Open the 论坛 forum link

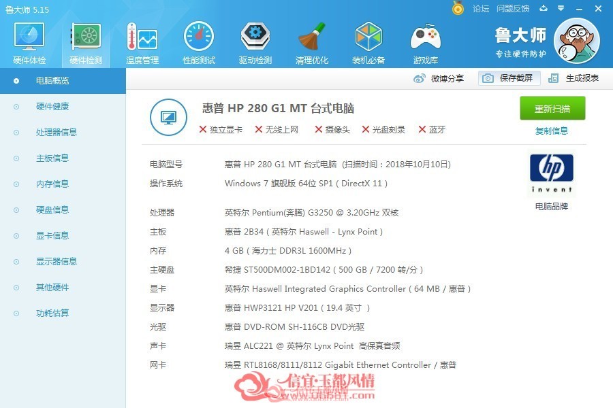click(x=480, y=9)
